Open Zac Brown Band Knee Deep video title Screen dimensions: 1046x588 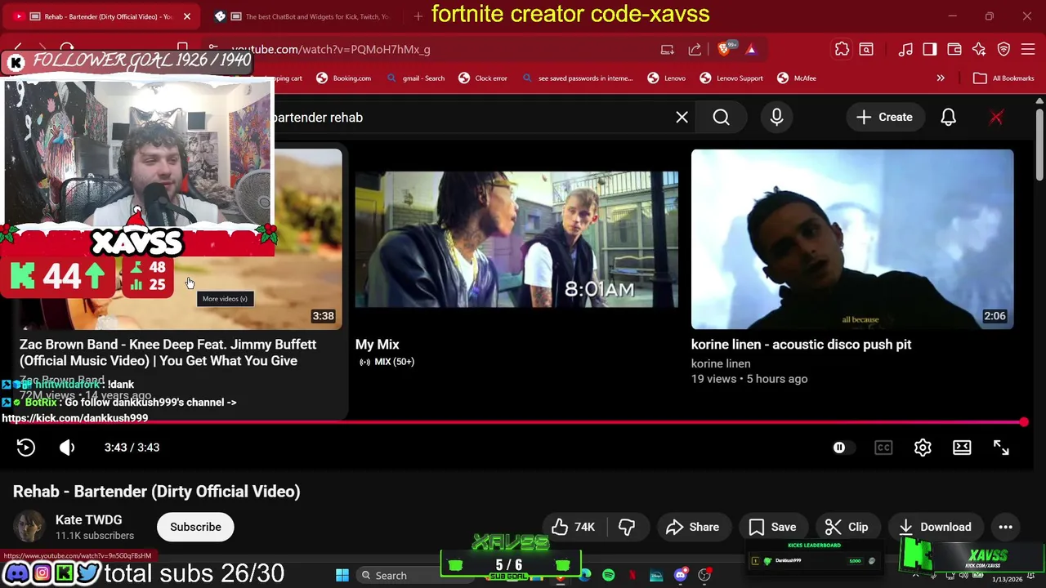168,353
